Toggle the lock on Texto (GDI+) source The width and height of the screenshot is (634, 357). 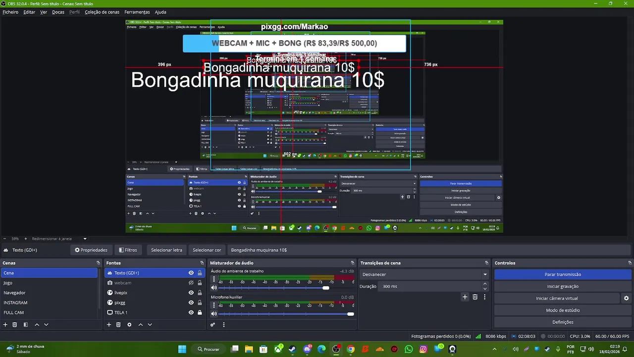click(x=200, y=273)
